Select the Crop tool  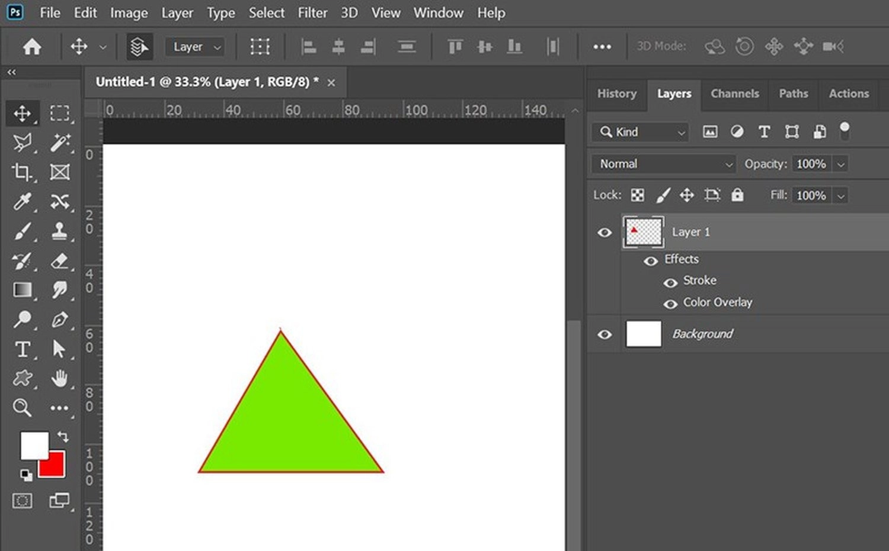(x=23, y=172)
